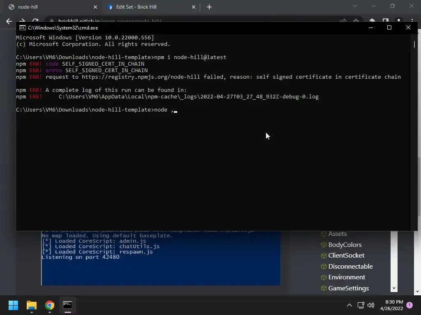The width and height of the screenshot is (421, 315).
Task: Open Google Chrome from the taskbar
Action: click(50, 305)
